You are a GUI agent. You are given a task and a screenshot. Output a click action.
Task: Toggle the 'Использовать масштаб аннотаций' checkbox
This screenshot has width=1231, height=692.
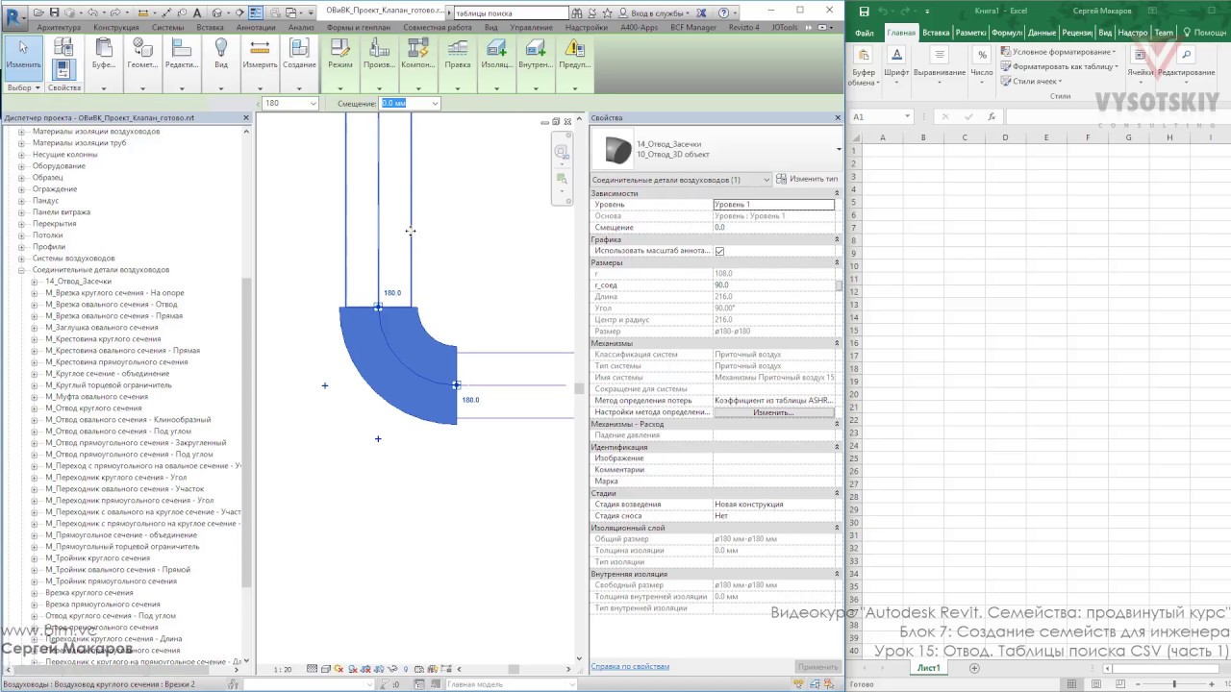[x=719, y=251]
